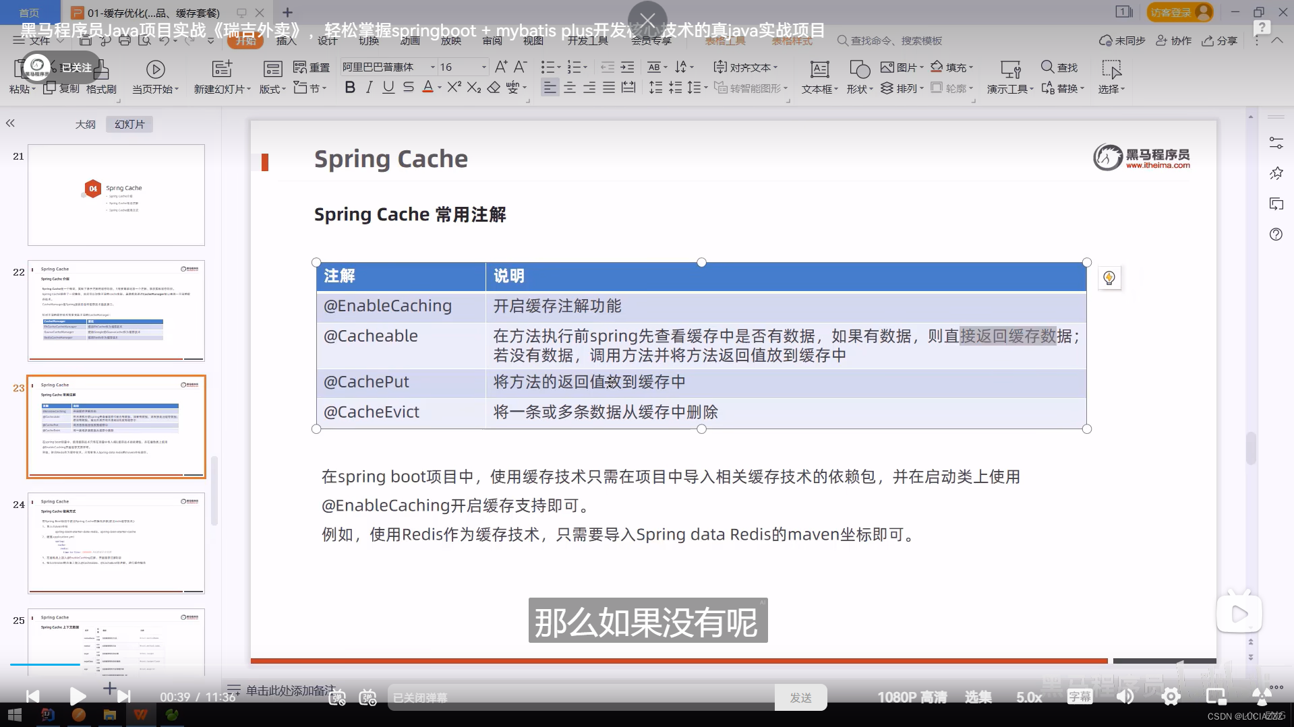Switch to the 大纲 outline tab
The width and height of the screenshot is (1294, 727).
85,124
